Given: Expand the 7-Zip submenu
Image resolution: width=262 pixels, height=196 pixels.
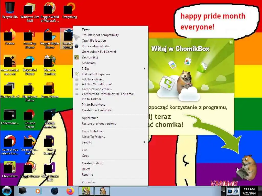Looking at the screenshot, I should click(111, 68).
